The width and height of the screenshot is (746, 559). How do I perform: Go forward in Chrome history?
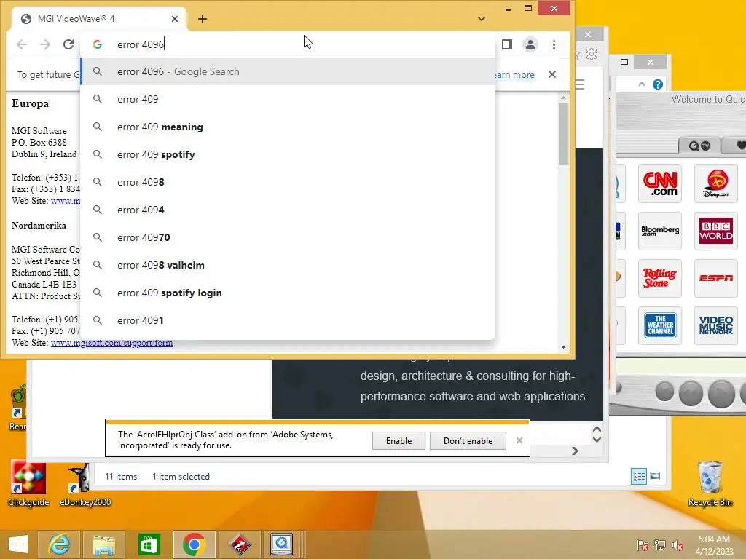(x=45, y=44)
